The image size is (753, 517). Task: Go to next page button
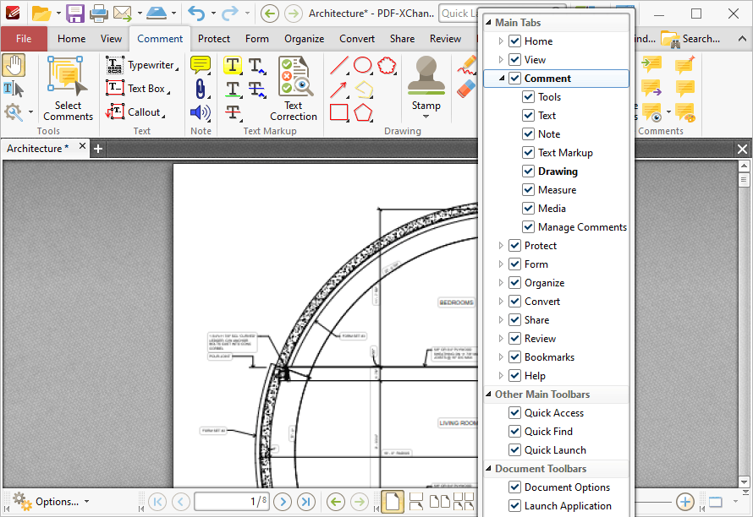283,502
